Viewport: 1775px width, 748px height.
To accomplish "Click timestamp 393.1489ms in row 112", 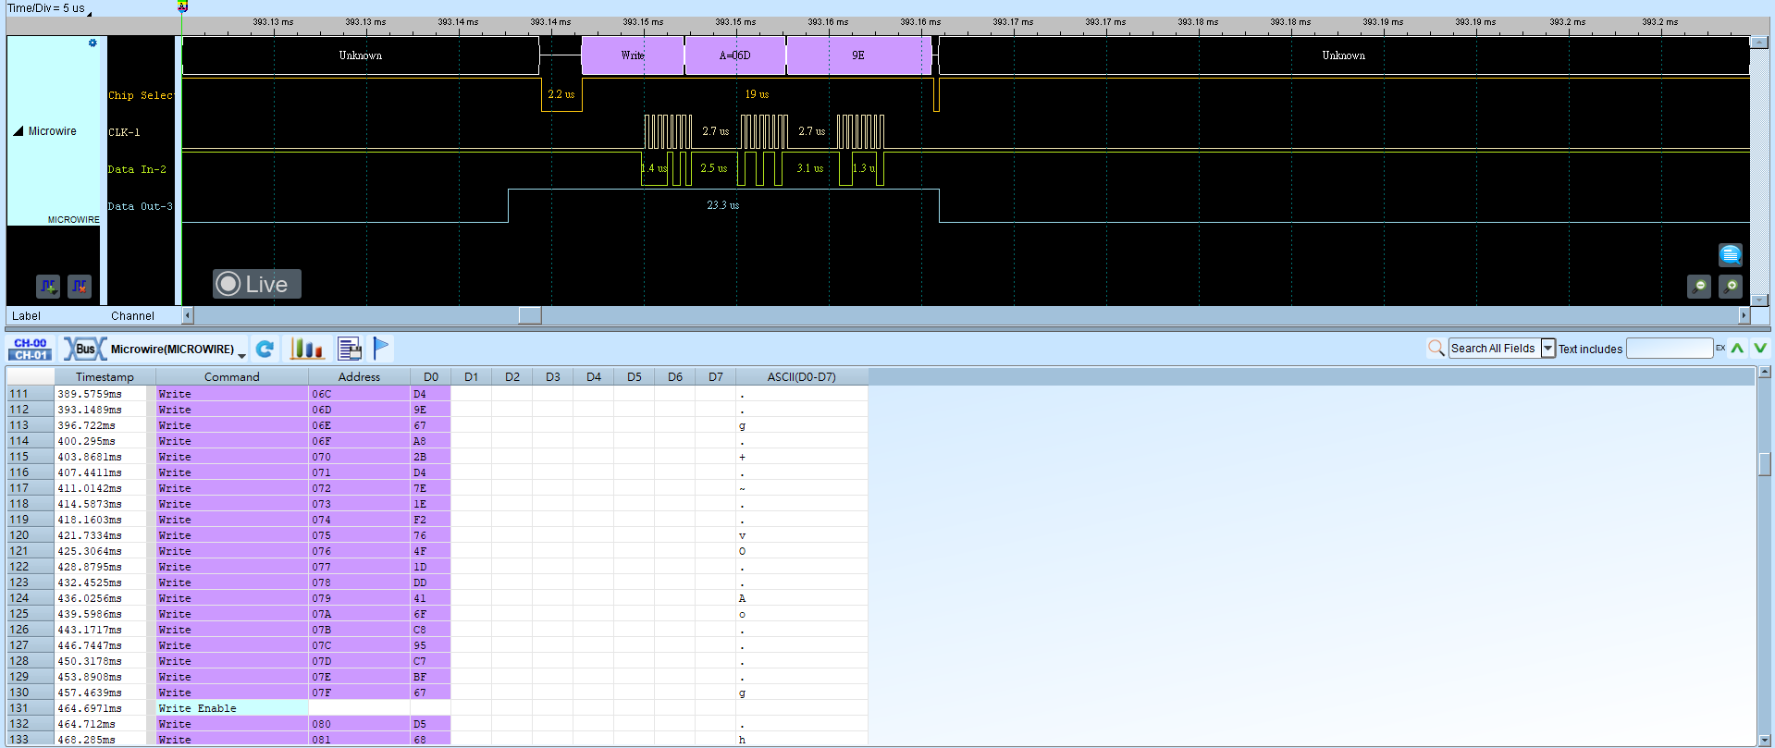I will tap(90, 410).
